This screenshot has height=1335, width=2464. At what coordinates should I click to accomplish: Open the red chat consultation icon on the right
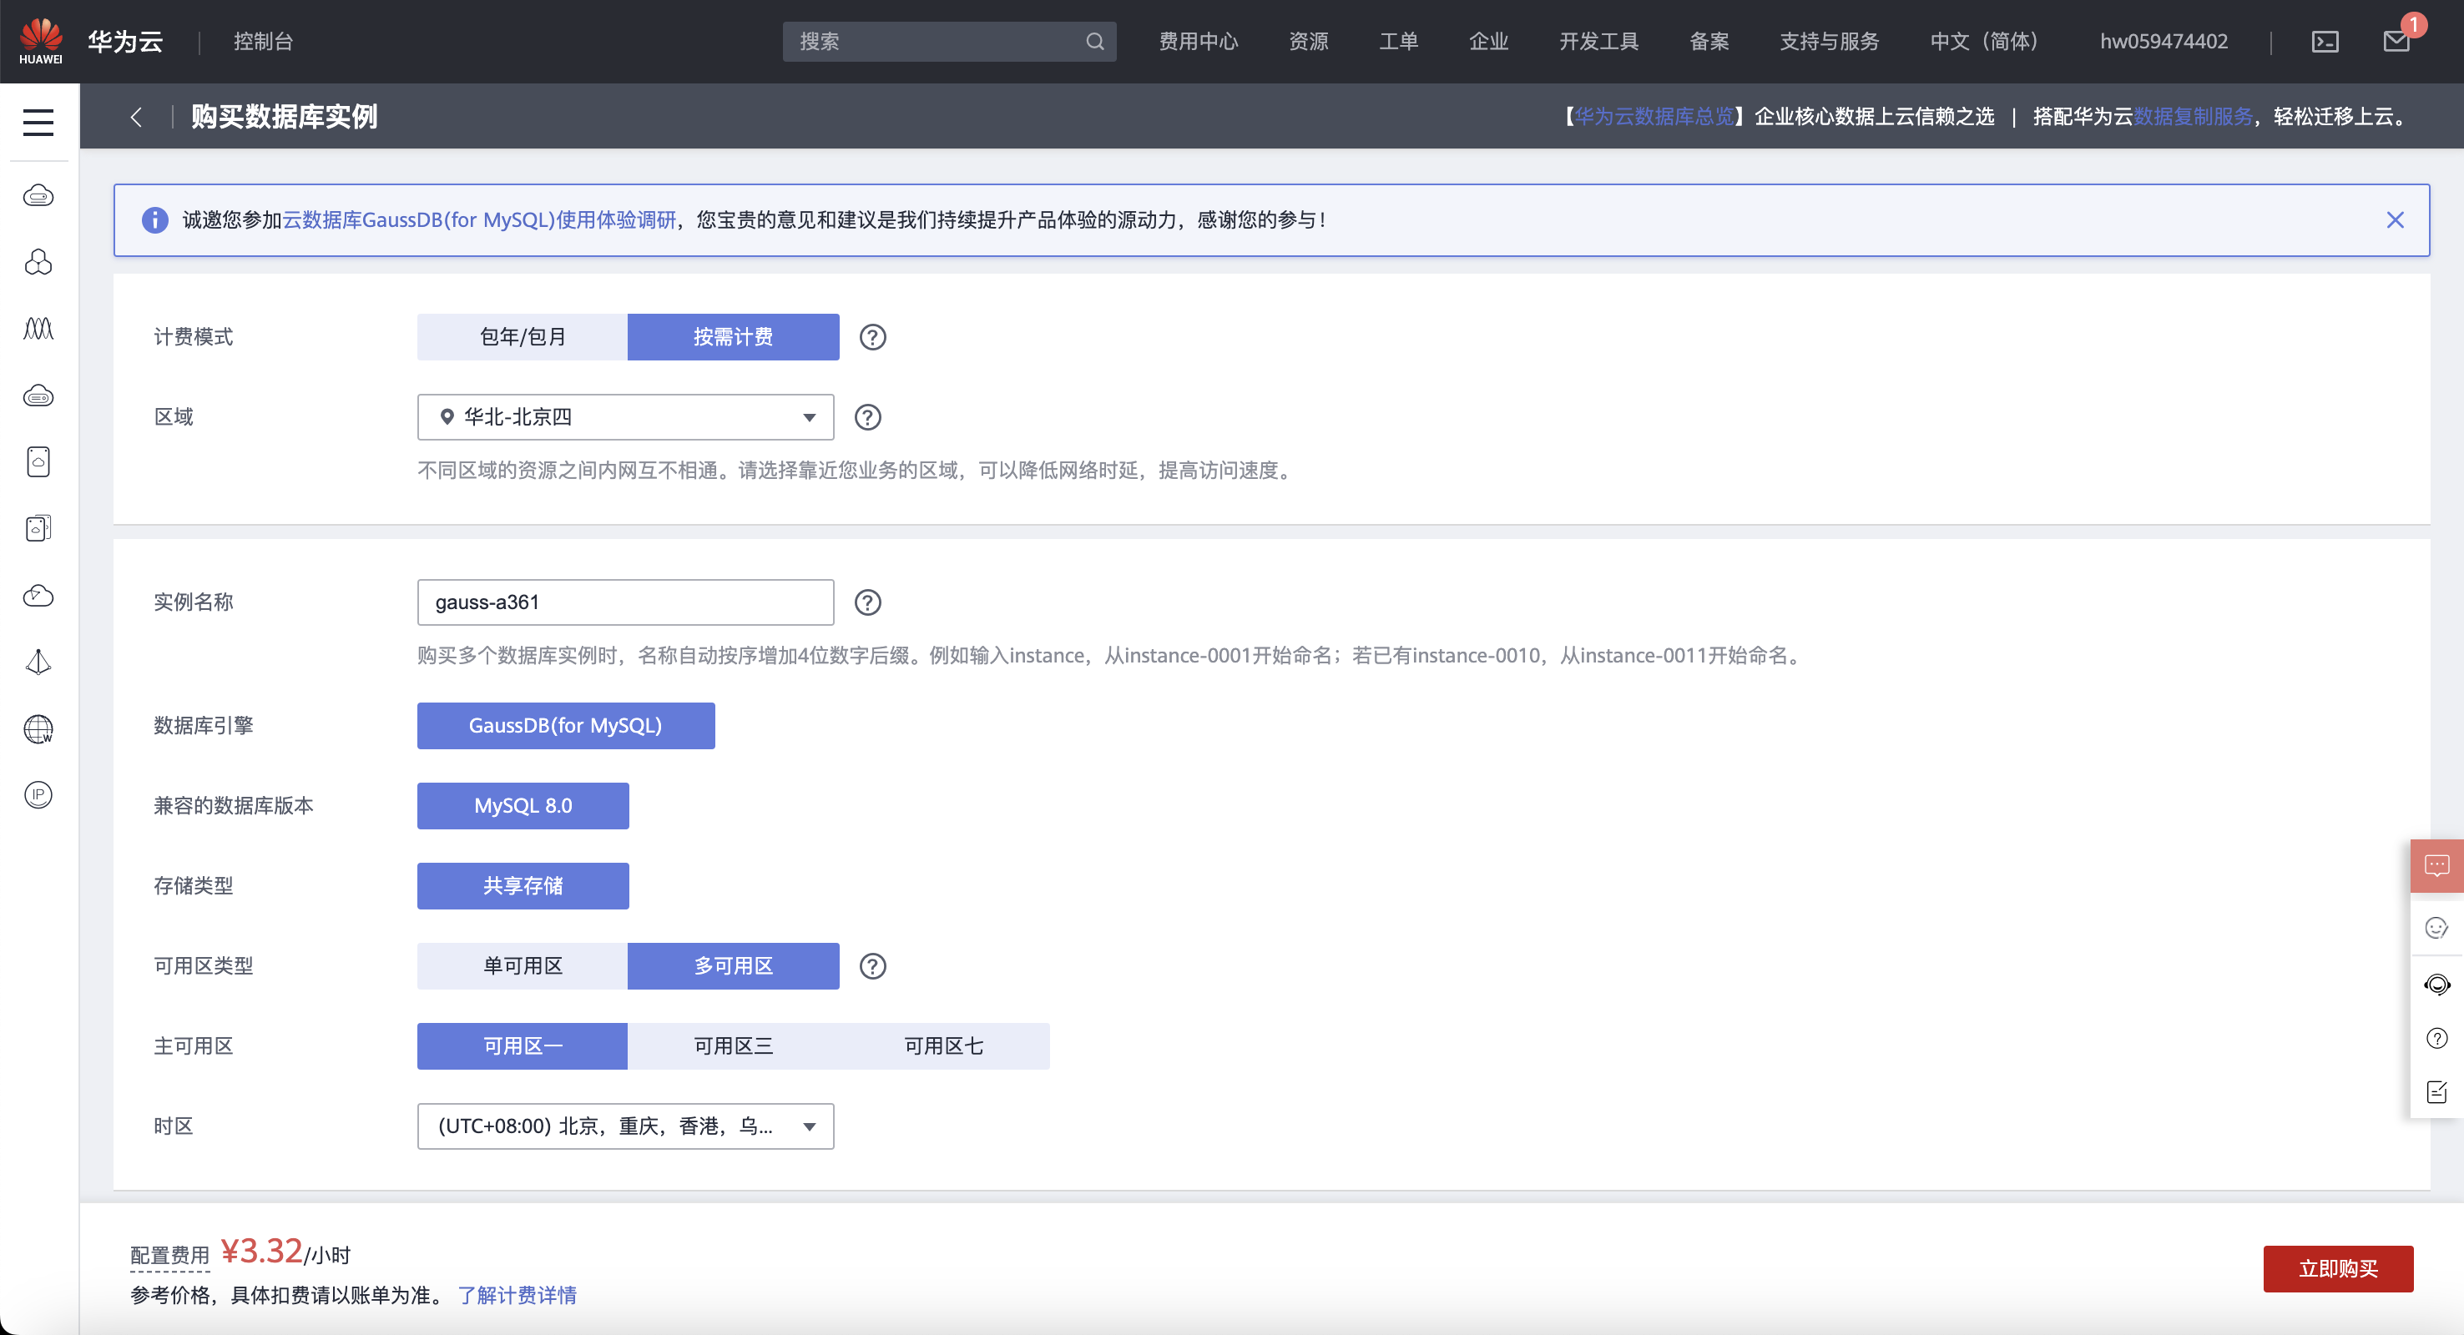point(2436,865)
